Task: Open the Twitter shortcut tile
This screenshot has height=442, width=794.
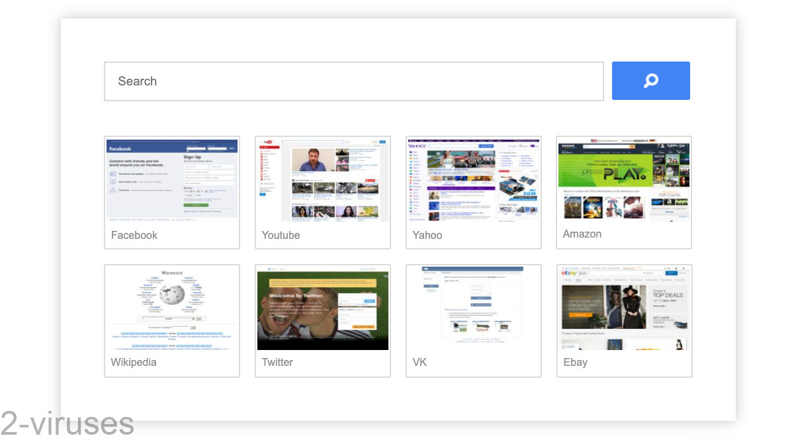Action: click(322, 308)
